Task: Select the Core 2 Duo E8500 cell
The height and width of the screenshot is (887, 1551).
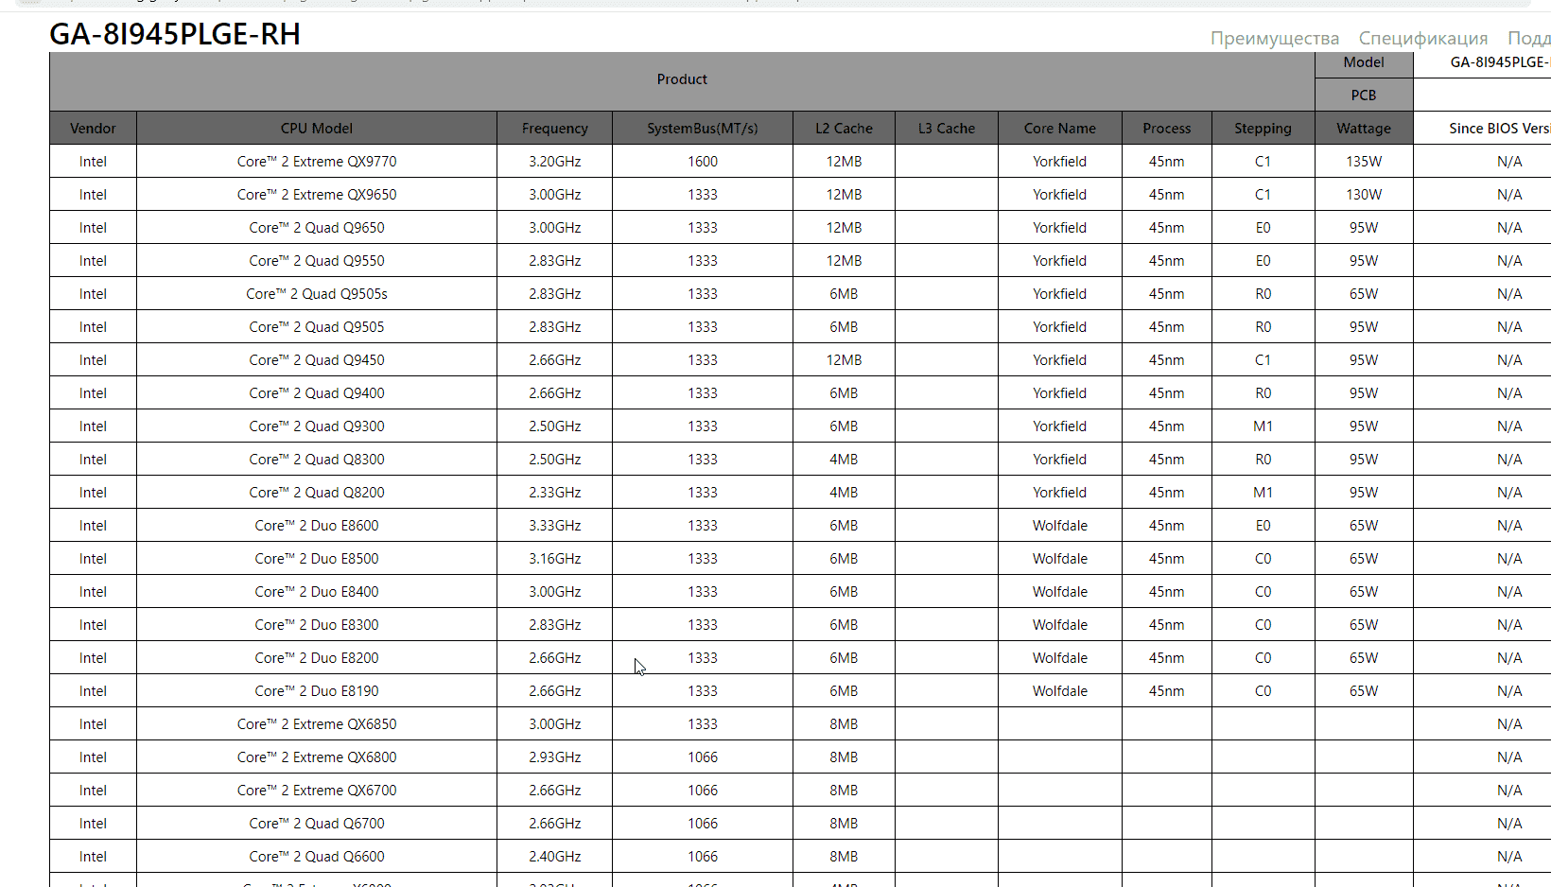Action: click(x=317, y=559)
